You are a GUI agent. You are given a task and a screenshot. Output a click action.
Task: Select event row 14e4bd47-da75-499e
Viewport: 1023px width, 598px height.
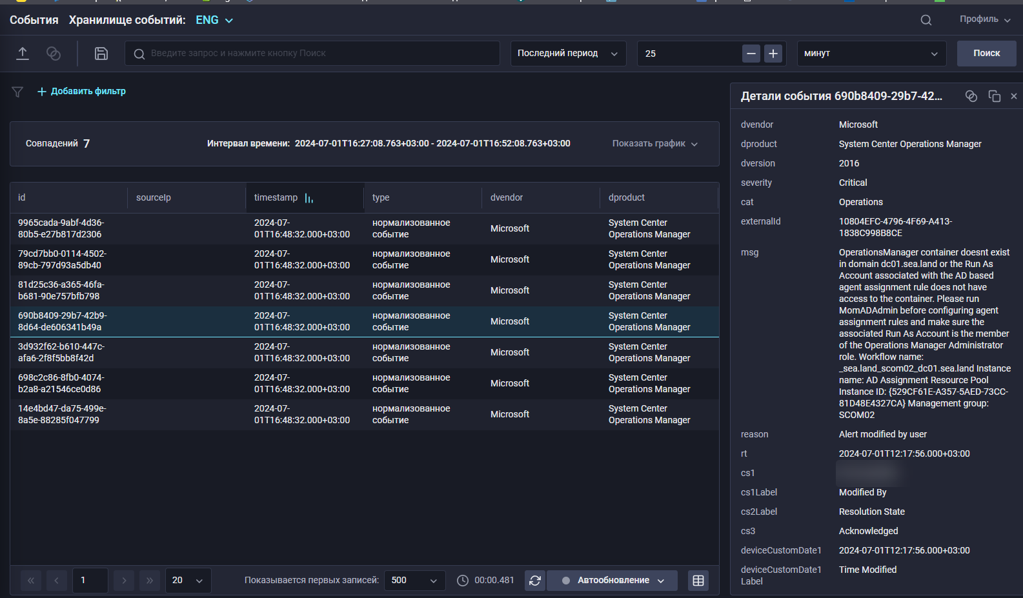click(365, 415)
